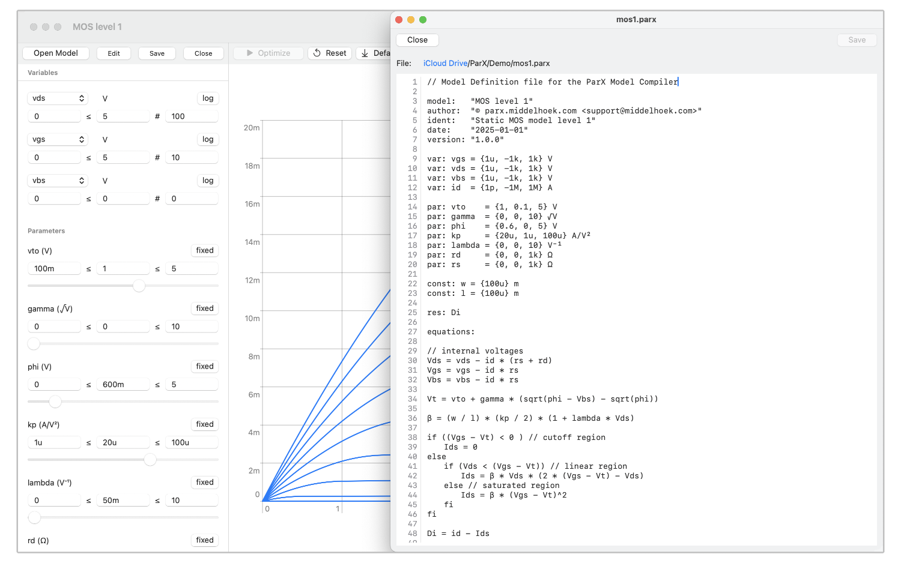901x563 pixels.
Task: Click the kp slider handle
Action: [150, 460]
